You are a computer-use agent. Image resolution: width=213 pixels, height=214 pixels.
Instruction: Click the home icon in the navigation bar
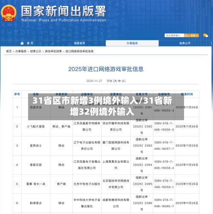tap(22, 43)
